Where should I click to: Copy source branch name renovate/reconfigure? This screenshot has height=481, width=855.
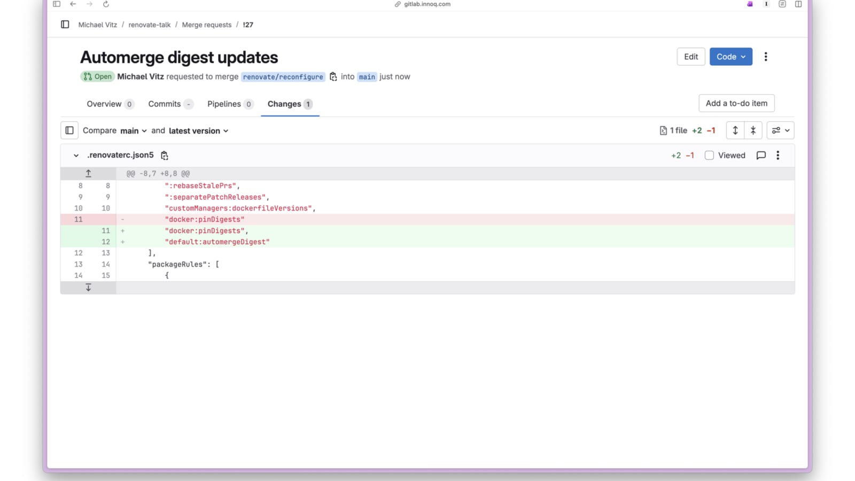coord(333,77)
